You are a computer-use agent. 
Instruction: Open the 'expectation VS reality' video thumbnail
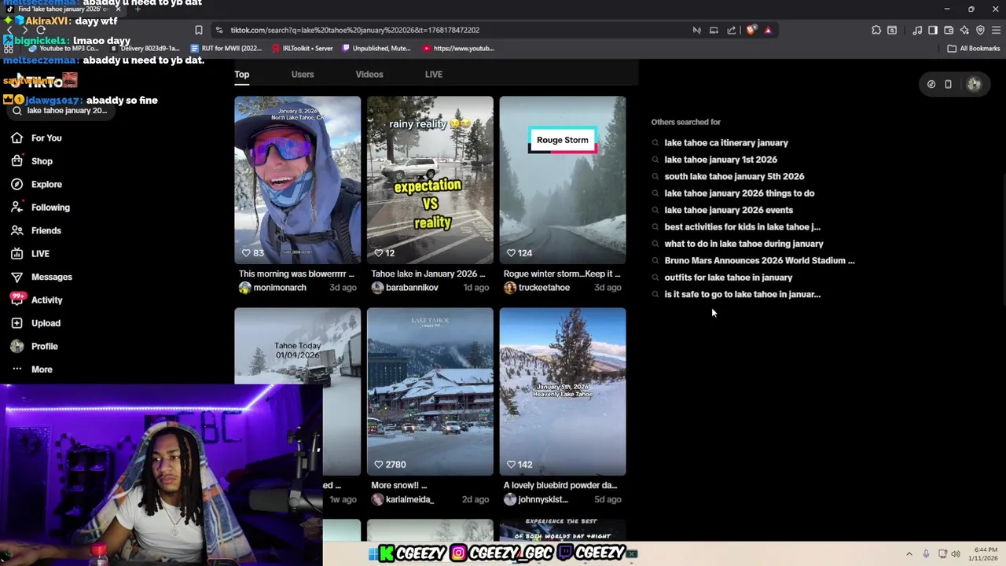pyautogui.click(x=430, y=180)
